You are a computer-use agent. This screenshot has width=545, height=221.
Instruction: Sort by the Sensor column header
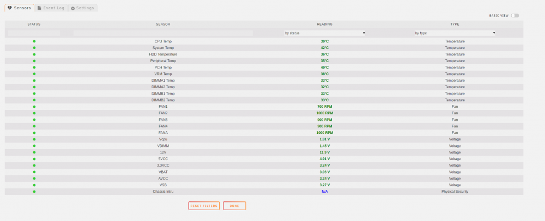coord(163,24)
